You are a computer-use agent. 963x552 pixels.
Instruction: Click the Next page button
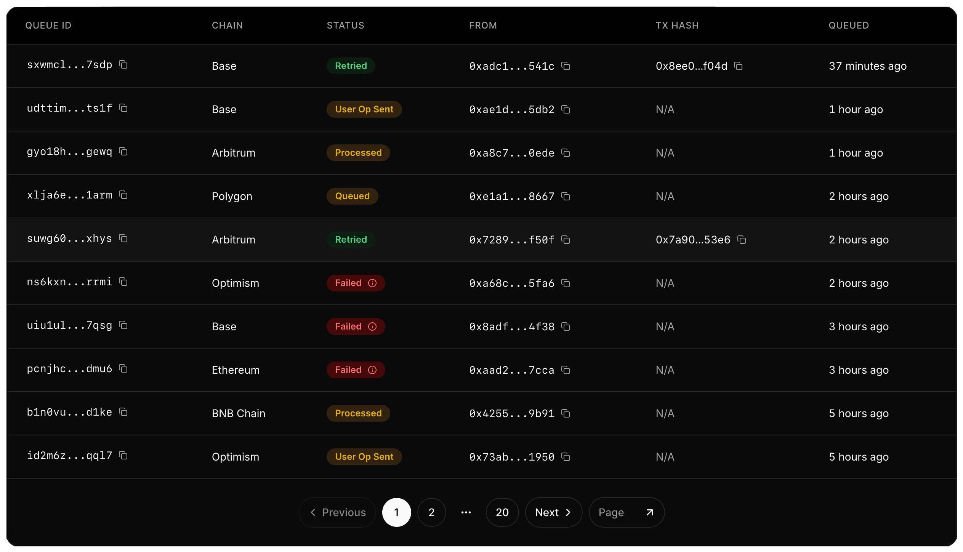pos(553,512)
